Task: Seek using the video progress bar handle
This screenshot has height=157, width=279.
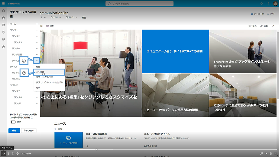Action: (x=97, y=150)
